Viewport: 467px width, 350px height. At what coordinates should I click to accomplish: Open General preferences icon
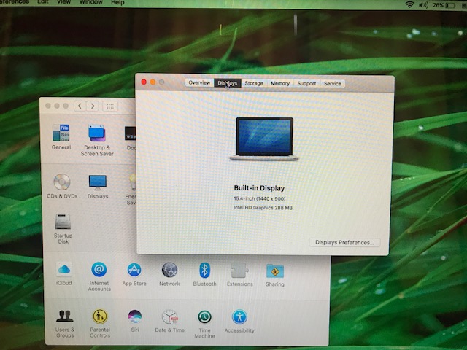point(61,133)
